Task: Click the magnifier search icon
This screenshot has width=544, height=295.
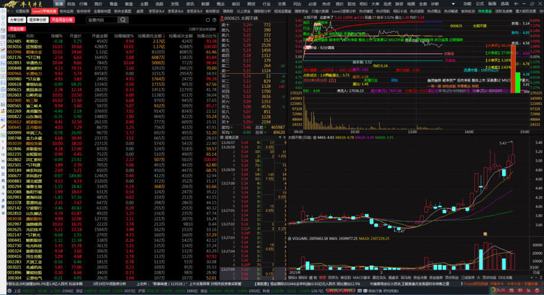Action: click(x=123, y=19)
